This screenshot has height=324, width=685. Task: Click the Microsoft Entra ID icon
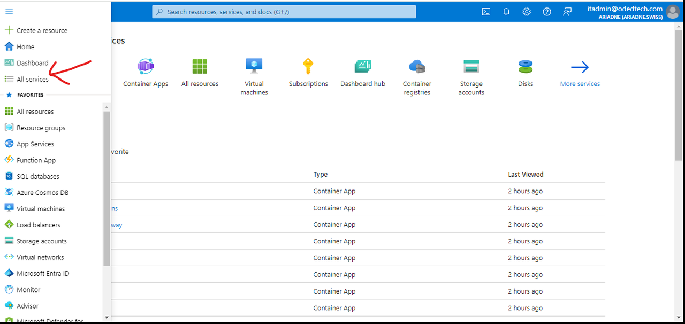tap(9, 273)
